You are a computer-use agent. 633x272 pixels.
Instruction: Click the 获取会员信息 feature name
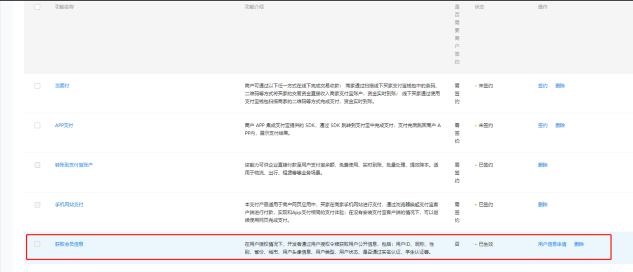pyautogui.click(x=69, y=244)
